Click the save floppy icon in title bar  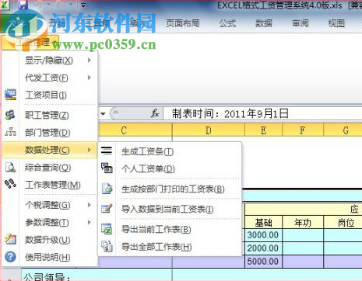pos(23,5)
